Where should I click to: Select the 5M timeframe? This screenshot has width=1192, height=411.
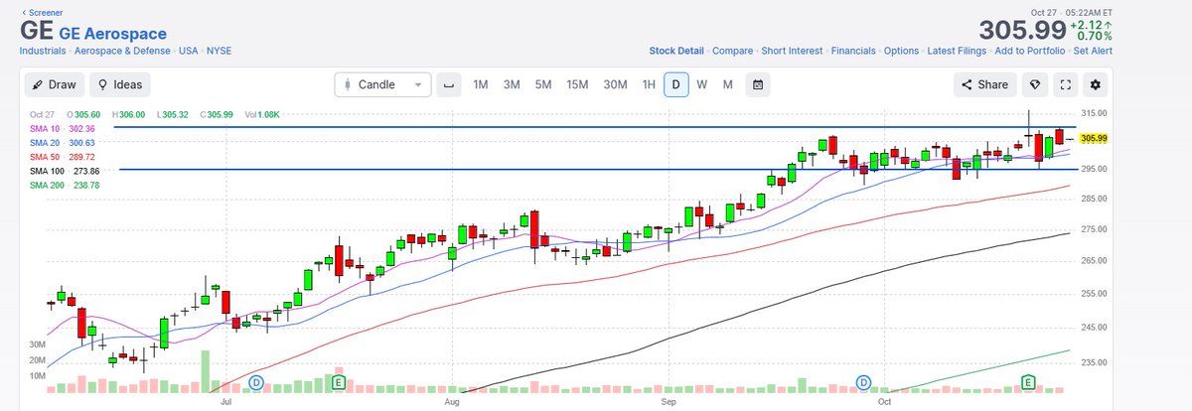(543, 84)
